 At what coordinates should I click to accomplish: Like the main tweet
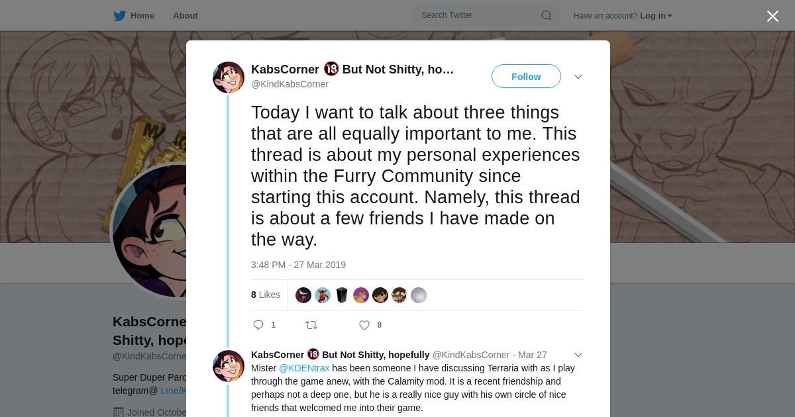(364, 325)
